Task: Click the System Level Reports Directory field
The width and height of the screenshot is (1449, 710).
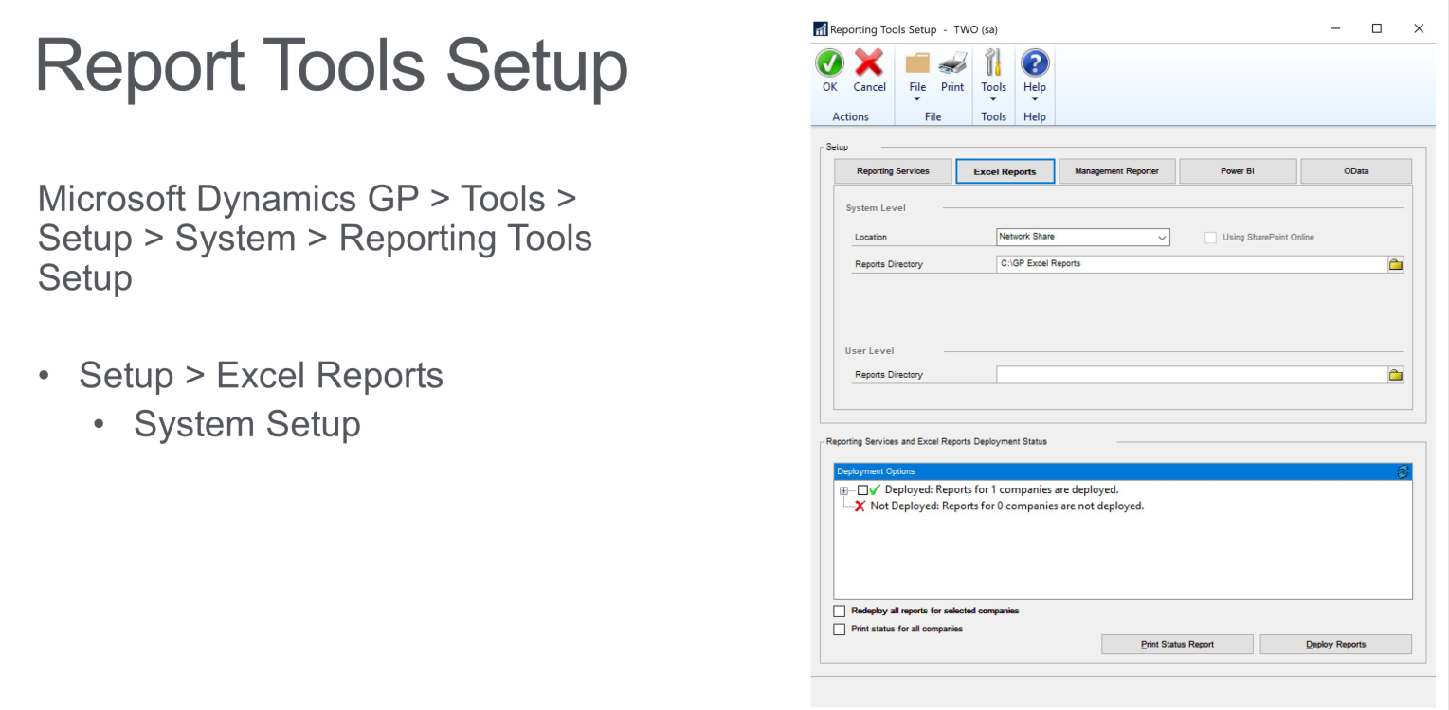Action: pyautogui.click(x=1191, y=264)
